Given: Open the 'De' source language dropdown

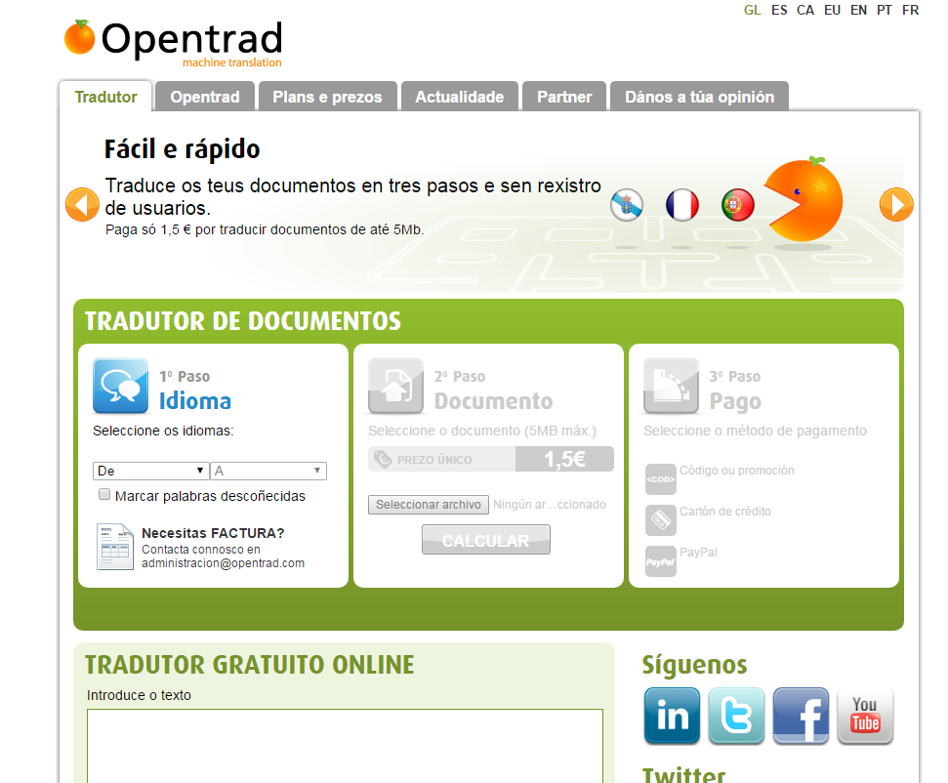Looking at the screenshot, I should click(150, 471).
